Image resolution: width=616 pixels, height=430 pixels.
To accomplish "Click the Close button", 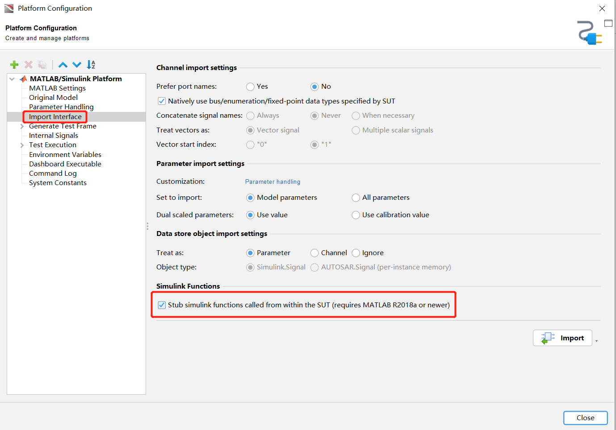I will click(585, 418).
